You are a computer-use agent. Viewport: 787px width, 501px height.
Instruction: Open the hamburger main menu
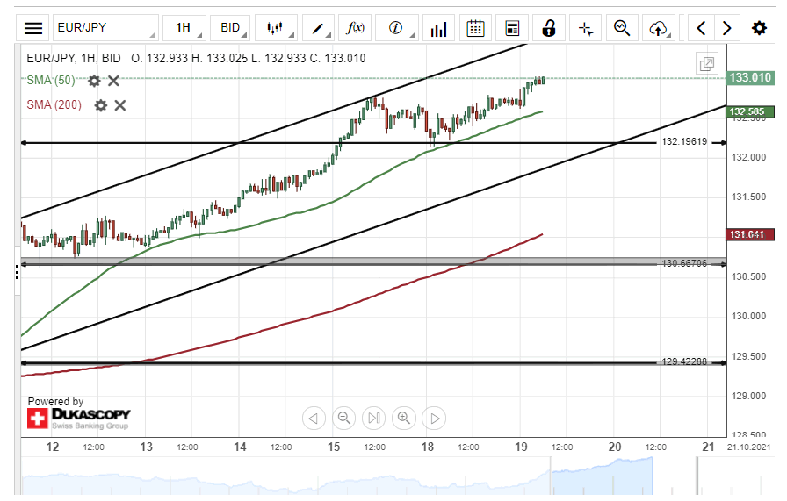coord(33,28)
